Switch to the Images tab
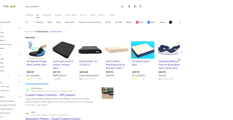The width and height of the screenshot is (233, 120). pyautogui.click(x=58, y=15)
